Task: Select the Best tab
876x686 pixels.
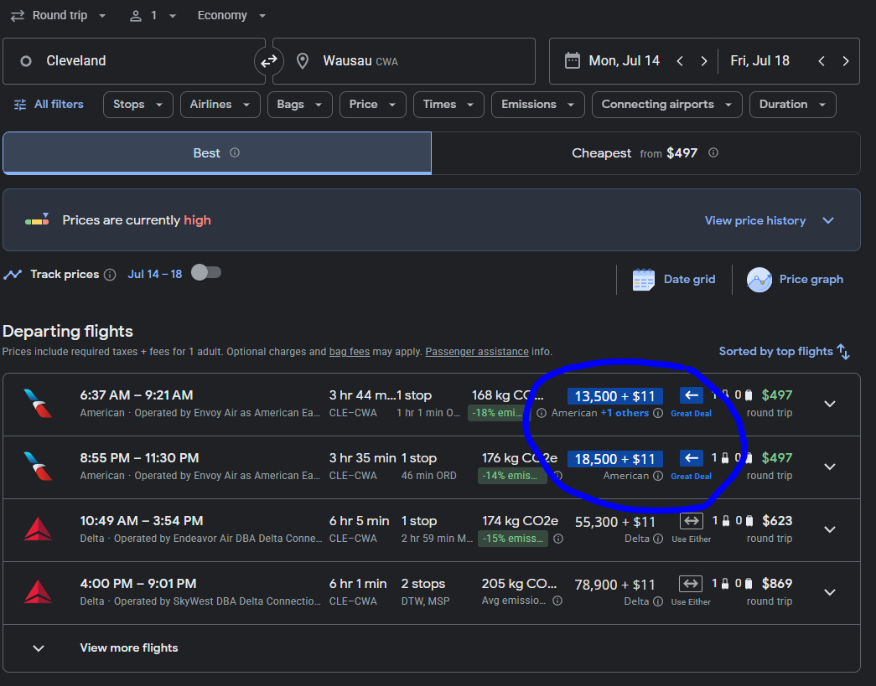Action: [217, 153]
